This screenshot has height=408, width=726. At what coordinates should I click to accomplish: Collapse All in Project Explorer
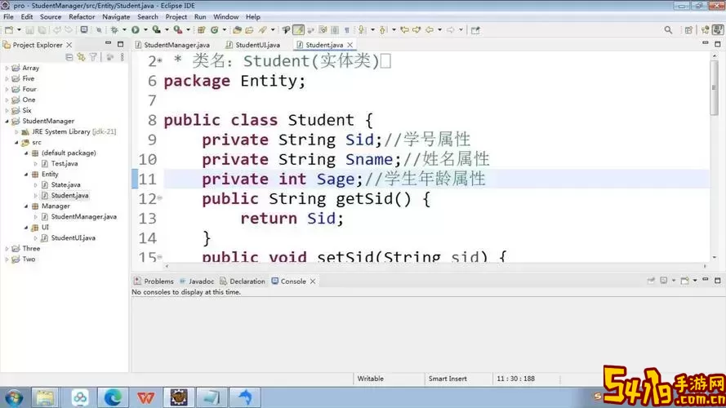pyautogui.click(x=69, y=57)
